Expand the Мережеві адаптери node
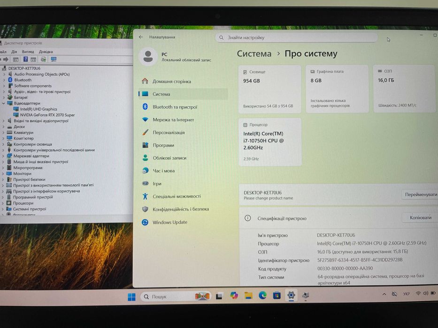 pyautogui.click(x=3, y=156)
